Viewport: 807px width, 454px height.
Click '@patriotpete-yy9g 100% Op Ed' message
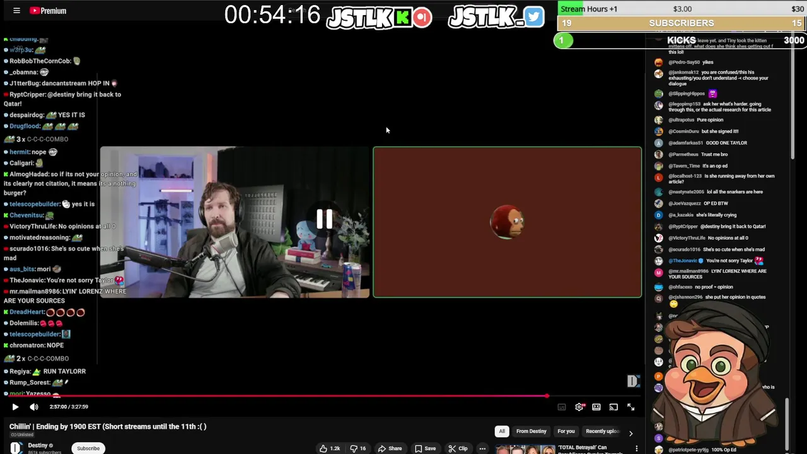(702, 450)
